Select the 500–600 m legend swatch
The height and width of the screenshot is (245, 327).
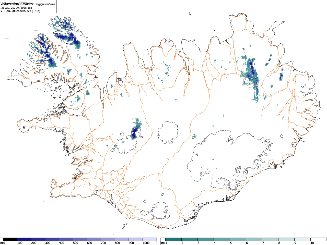pyautogui.click(x=80, y=239)
